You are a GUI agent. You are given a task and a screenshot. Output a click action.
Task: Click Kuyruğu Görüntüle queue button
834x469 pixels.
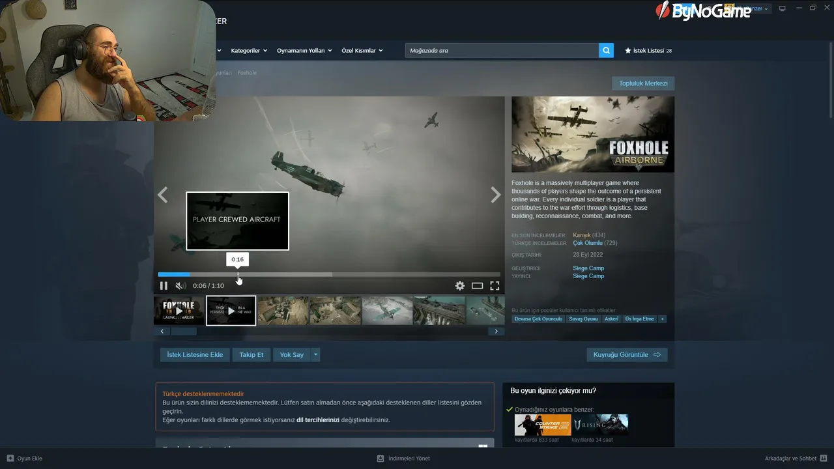point(627,355)
